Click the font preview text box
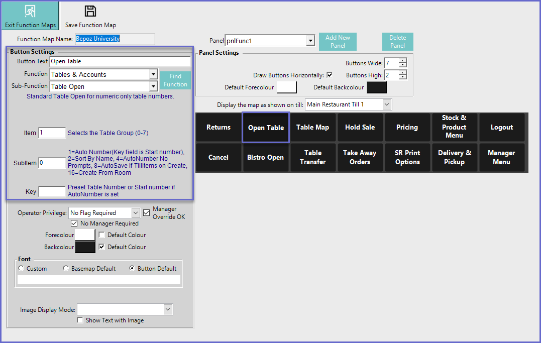 (x=98, y=280)
